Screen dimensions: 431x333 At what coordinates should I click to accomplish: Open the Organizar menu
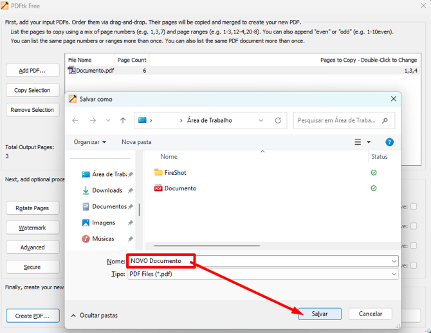point(90,142)
